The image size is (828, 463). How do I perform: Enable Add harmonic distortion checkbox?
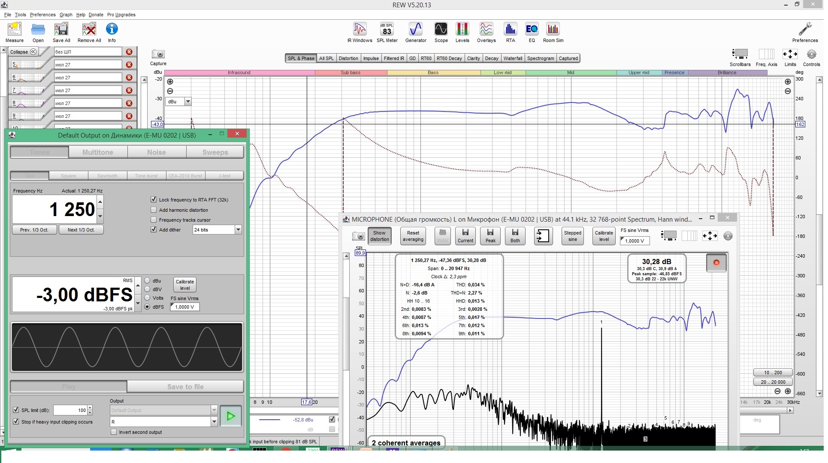coord(154,210)
